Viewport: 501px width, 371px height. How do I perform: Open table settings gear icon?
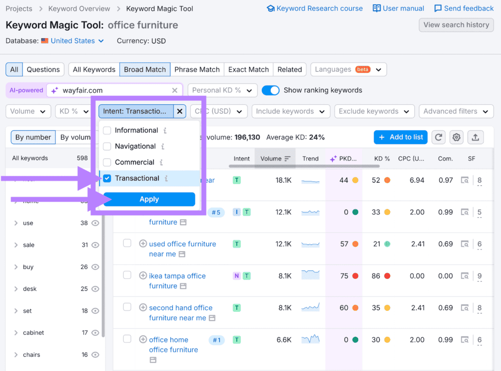tap(456, 138)
